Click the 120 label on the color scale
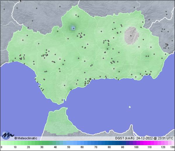The width and height of the screenshot is (175, 151). pyautogui.click(x=163, y=147)
